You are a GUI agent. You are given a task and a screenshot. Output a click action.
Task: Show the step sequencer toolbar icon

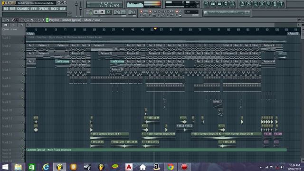[213, 4]
